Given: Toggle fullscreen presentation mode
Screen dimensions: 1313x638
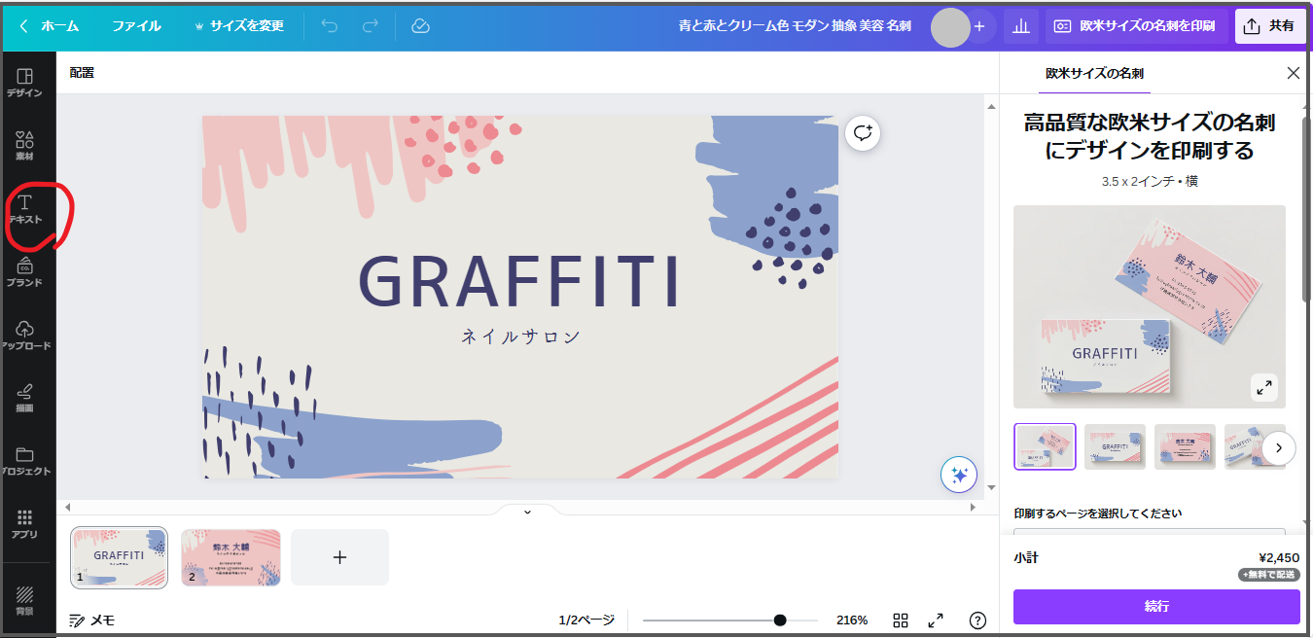Looking at the screenshot, I should [x=936, y=620].
